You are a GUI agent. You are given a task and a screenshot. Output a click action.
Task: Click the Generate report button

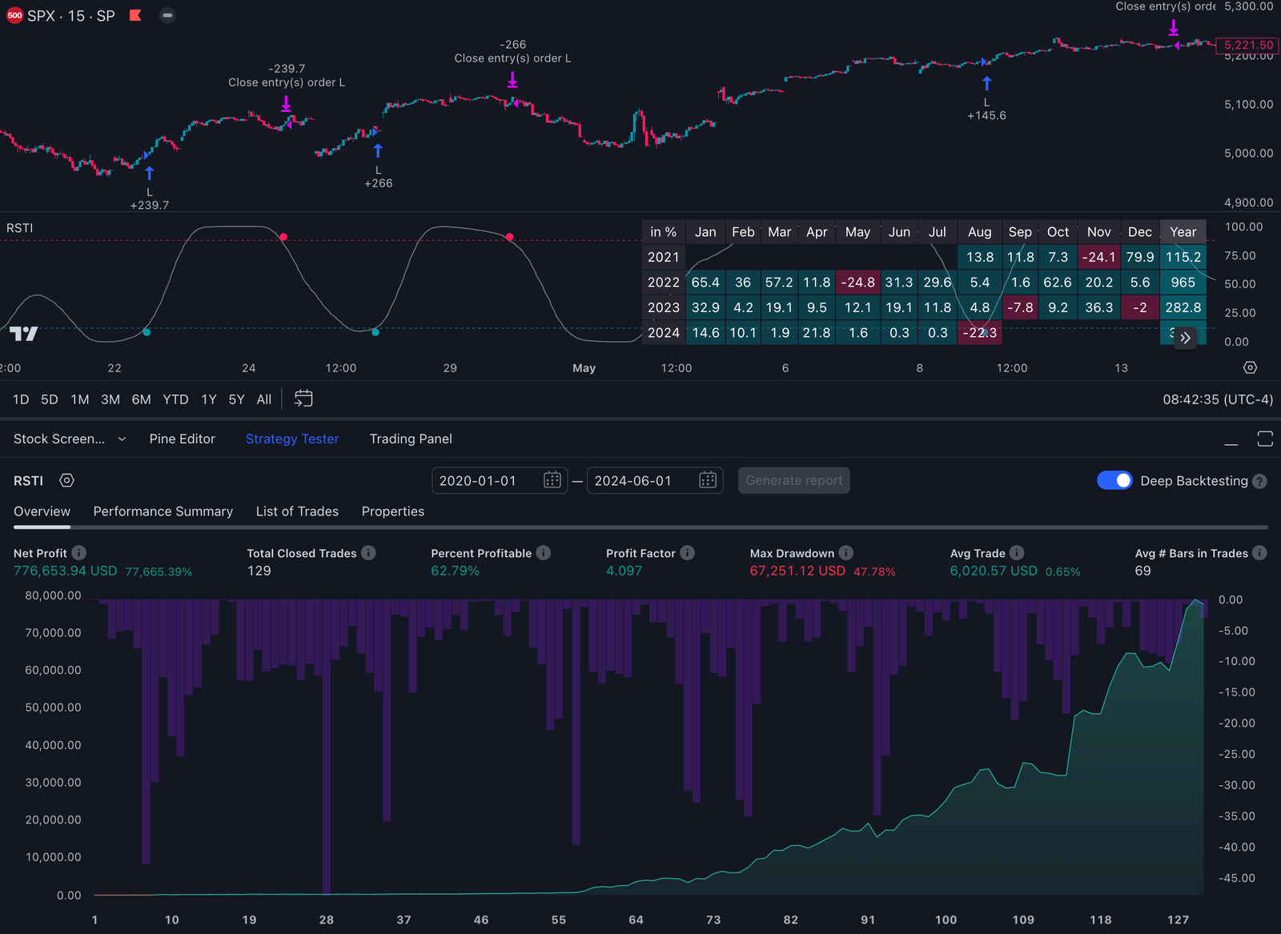794,480
